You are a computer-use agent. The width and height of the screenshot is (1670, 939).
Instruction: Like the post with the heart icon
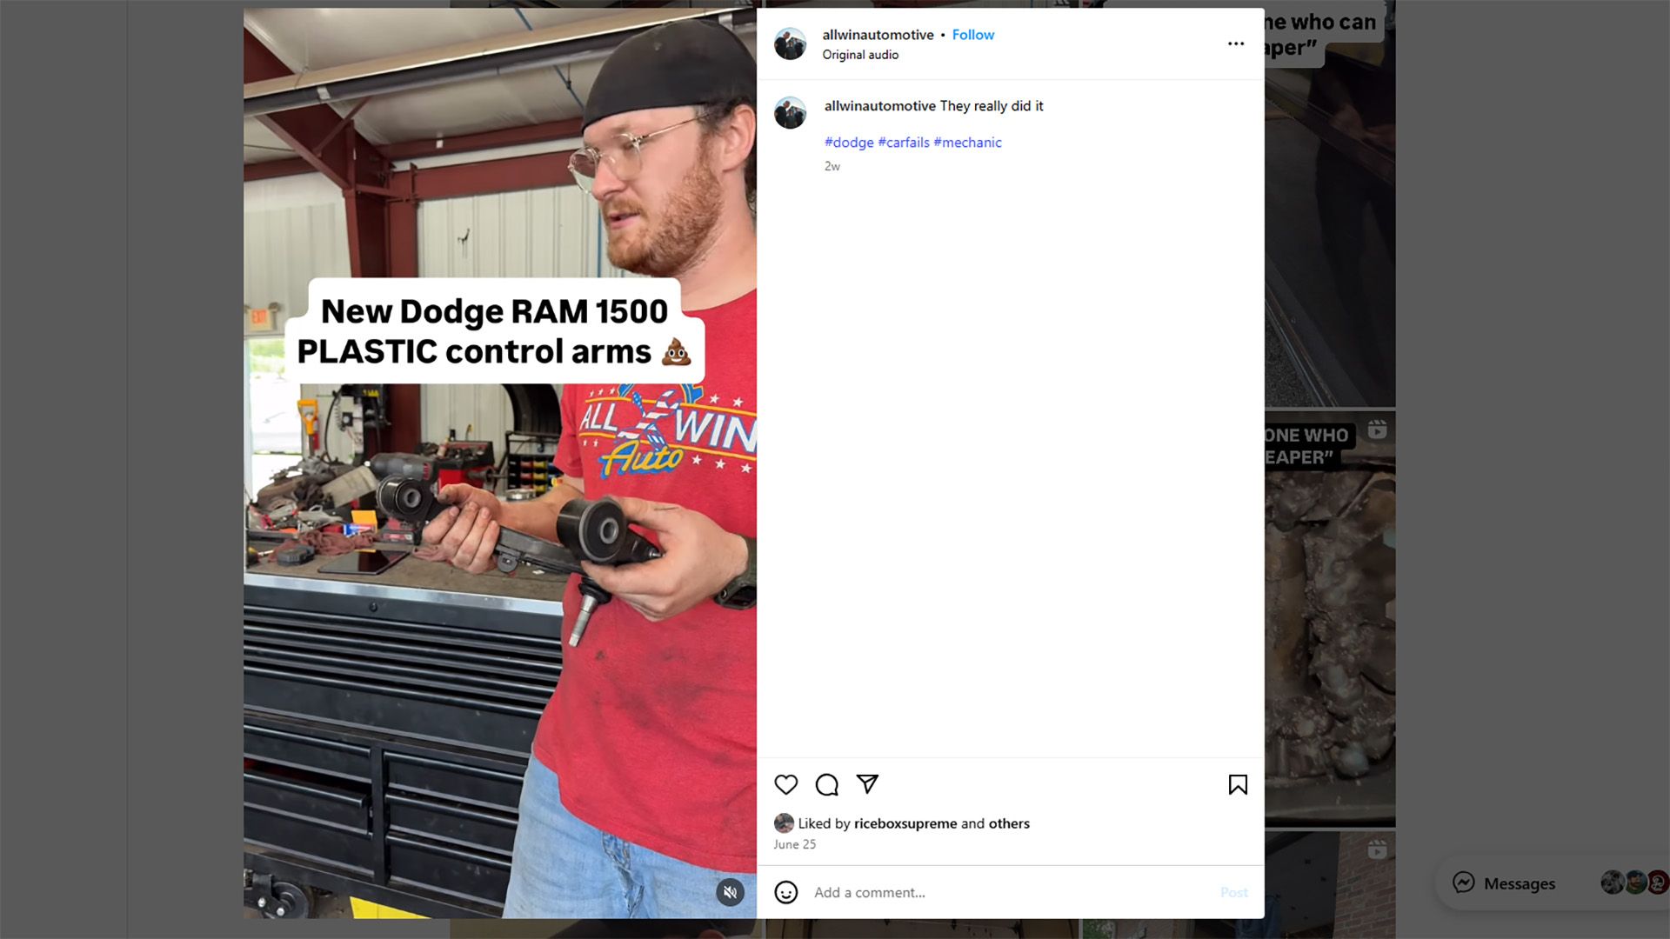click(x=786, y=784)
